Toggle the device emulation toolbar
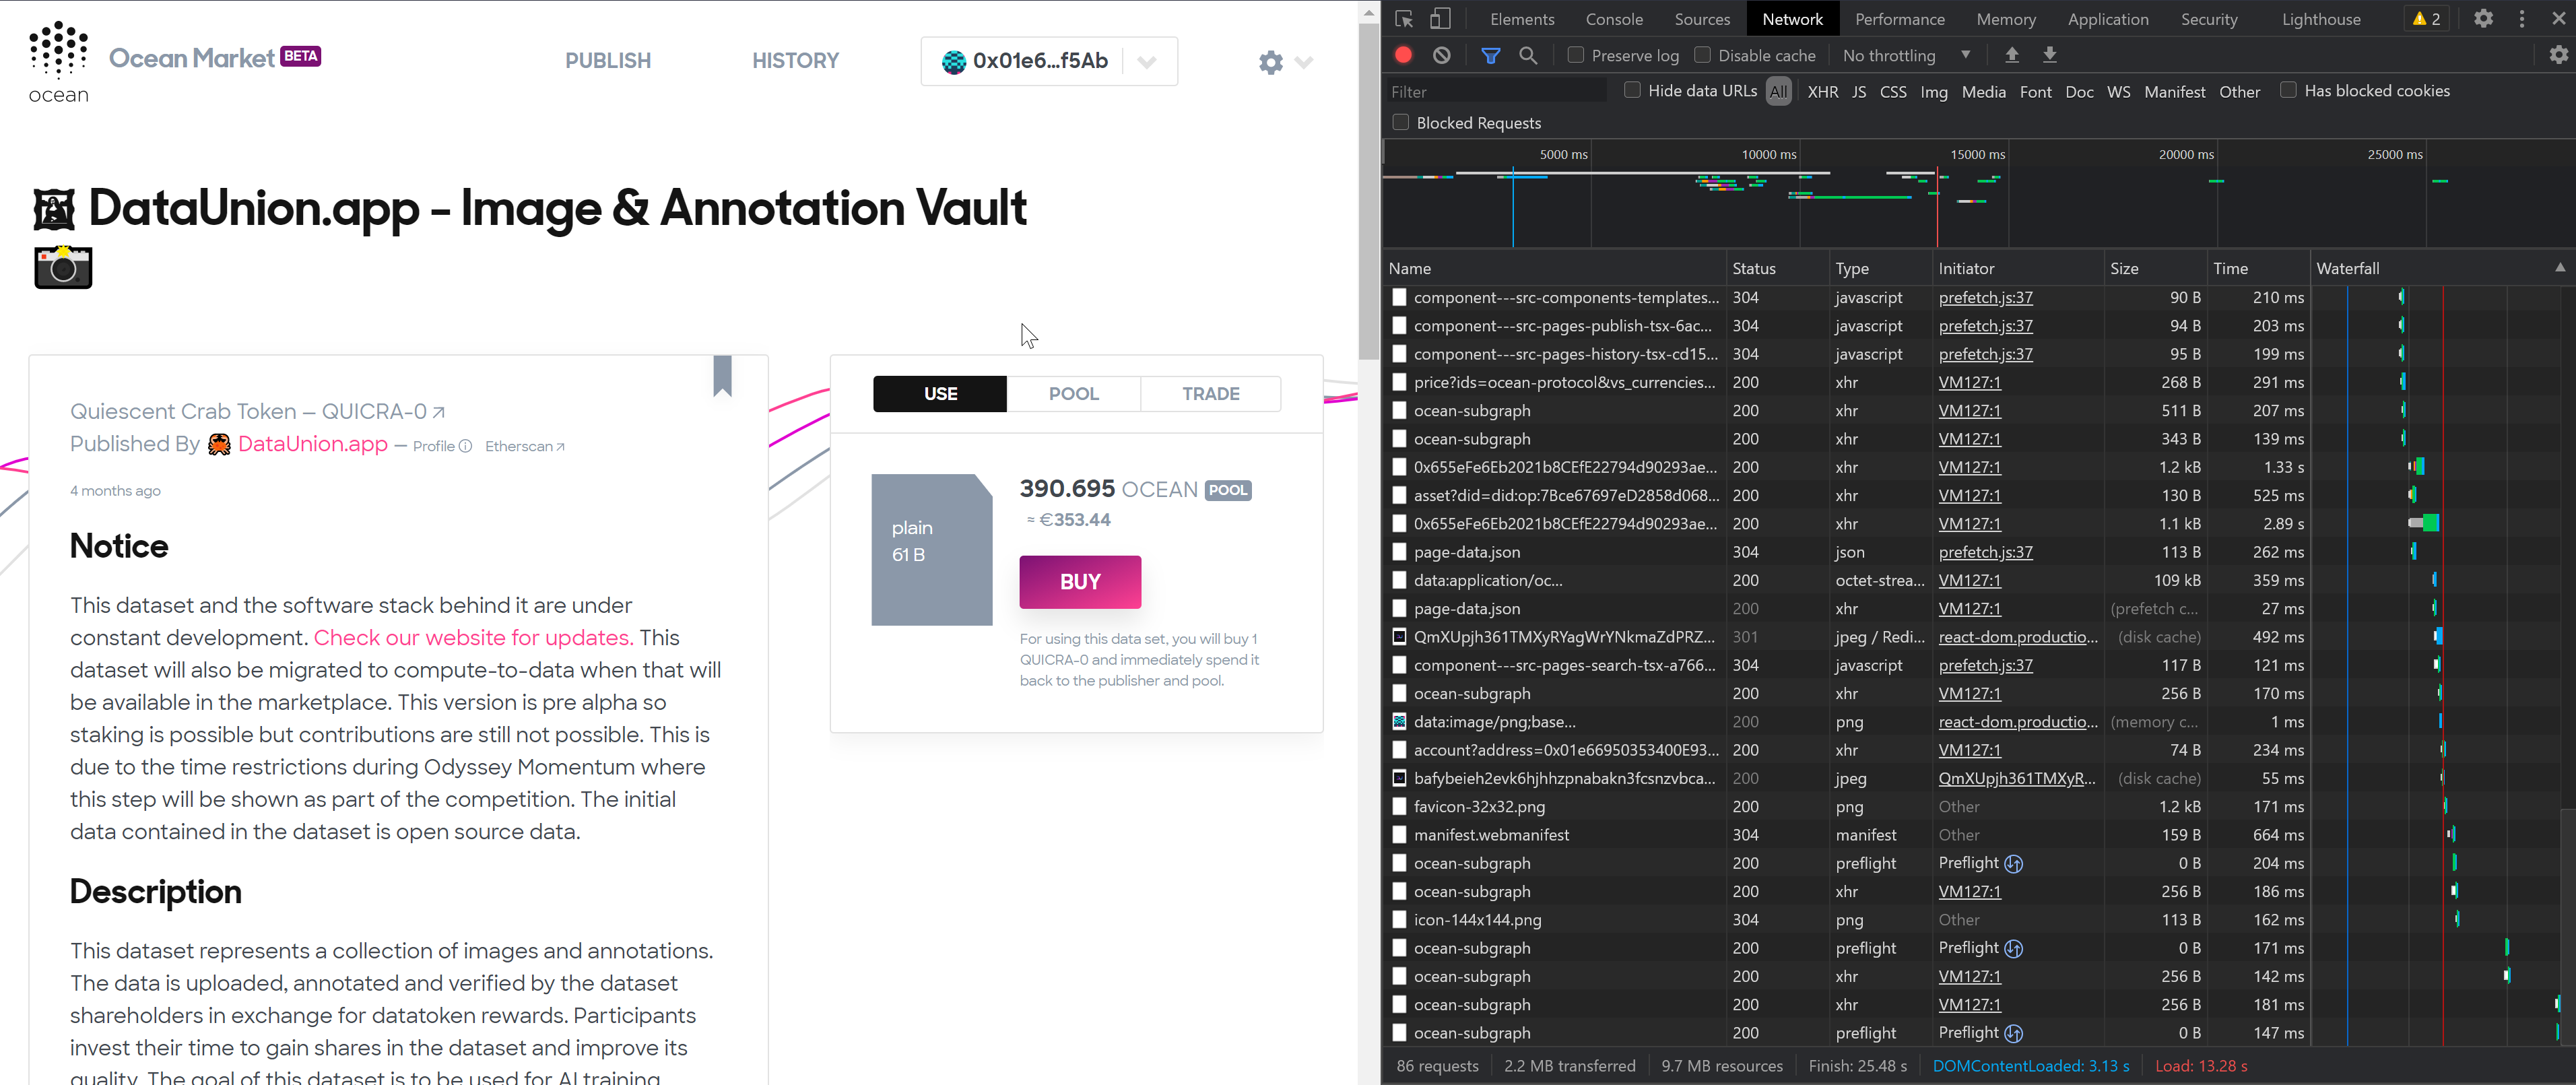The height and width of the screenshot is (1085, 2576). (1440, 18)
